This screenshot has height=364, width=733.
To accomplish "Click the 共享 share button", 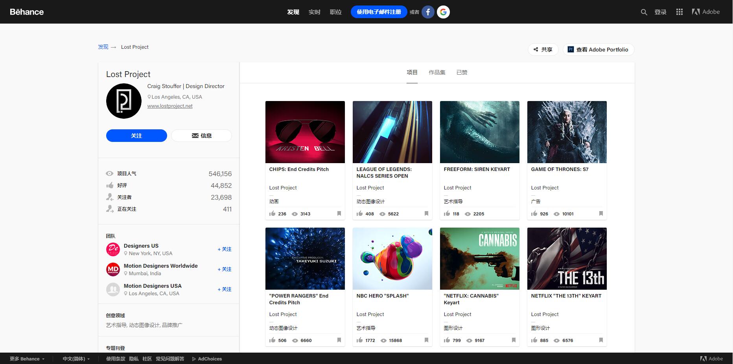I will pos(543,50).
